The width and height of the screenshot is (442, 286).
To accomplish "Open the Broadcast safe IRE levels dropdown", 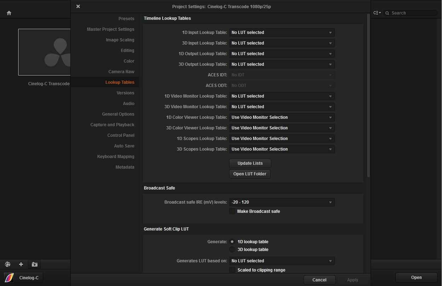I will coord(282,202).
